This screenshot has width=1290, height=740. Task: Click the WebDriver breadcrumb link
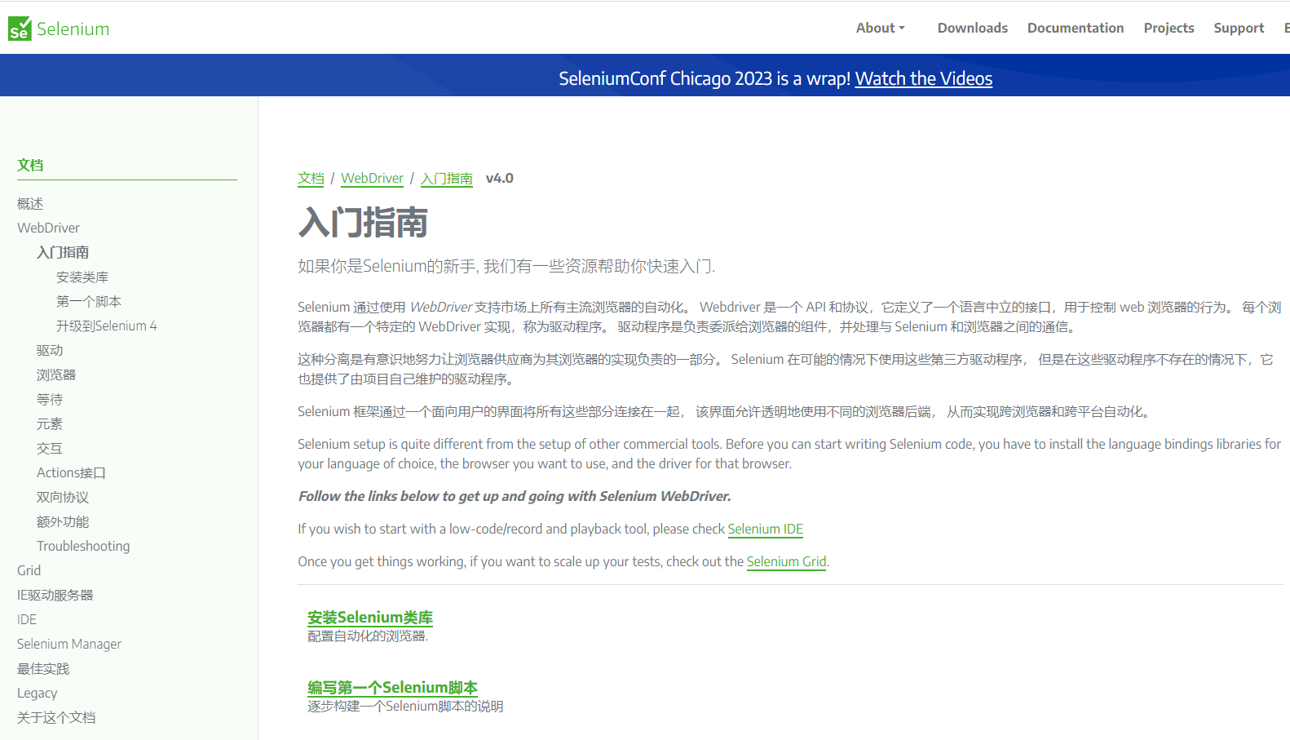tap(372, 178)
